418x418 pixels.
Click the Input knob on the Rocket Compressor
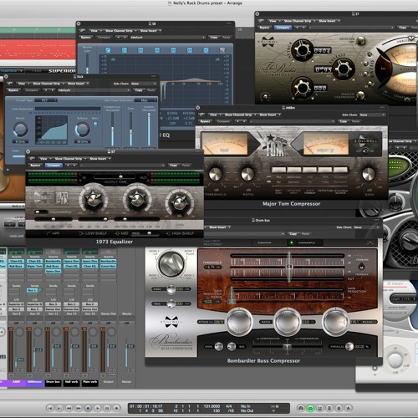(302, 88)
